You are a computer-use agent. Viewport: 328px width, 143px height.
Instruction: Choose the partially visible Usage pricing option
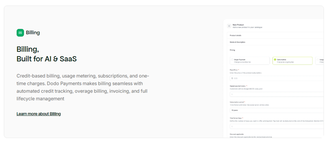(320, 61)
